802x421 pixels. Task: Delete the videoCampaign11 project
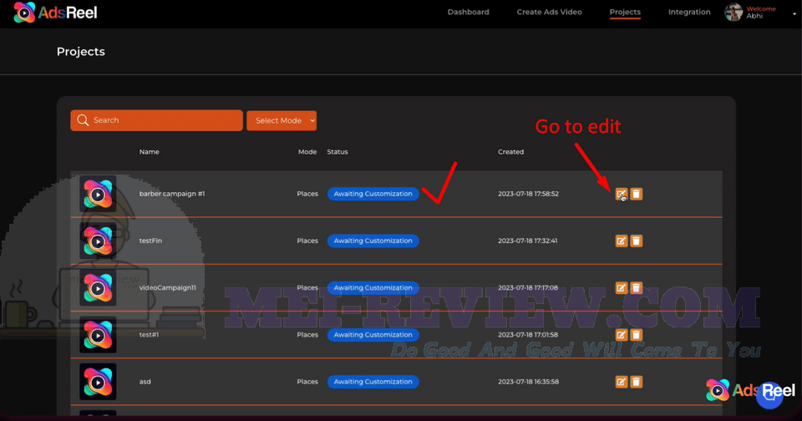click(637, 288)
